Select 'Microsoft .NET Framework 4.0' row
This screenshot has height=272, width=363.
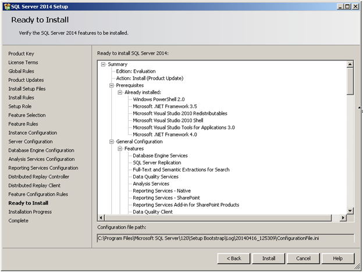[x=165, y=135]
